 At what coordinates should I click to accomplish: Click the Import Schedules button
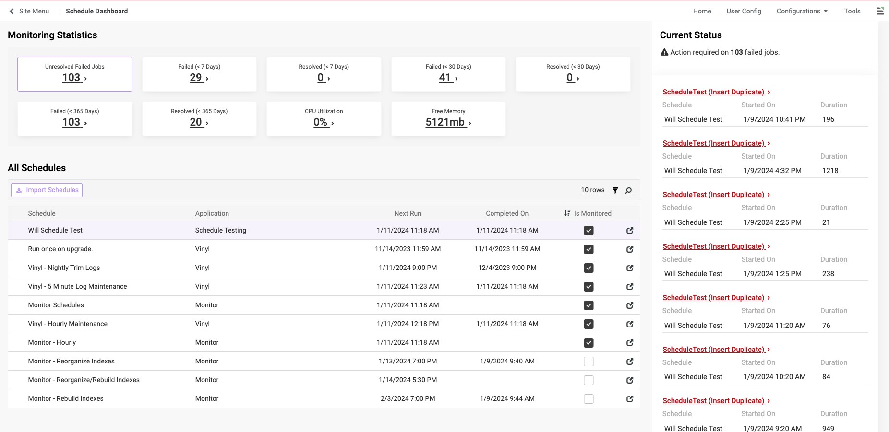(47, 190)
